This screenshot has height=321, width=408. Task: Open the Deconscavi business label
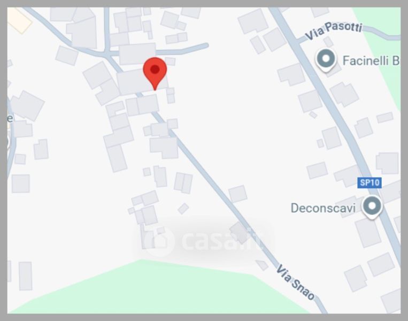coord(323,208)
